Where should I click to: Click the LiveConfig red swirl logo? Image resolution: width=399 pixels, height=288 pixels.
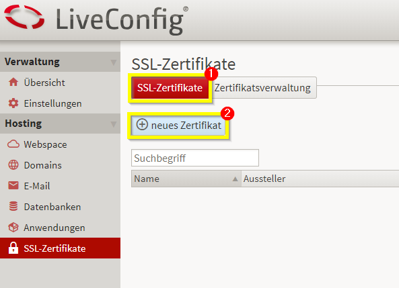coord(24,17)
